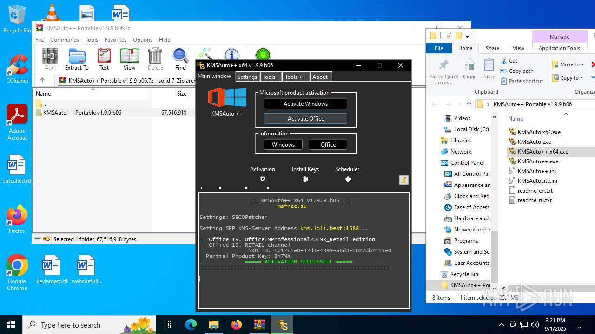The width and height of the screenshot is (595, 334).
Task: Select readme_en.txt in Explorer
Action: coord(535,191)
